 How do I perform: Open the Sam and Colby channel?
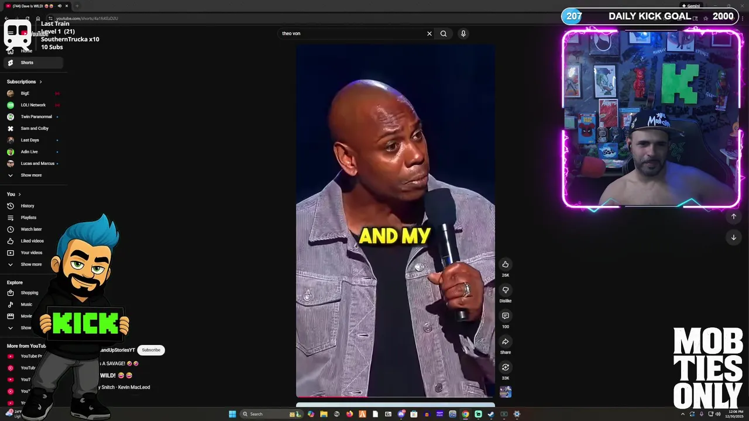pos(33,129)
